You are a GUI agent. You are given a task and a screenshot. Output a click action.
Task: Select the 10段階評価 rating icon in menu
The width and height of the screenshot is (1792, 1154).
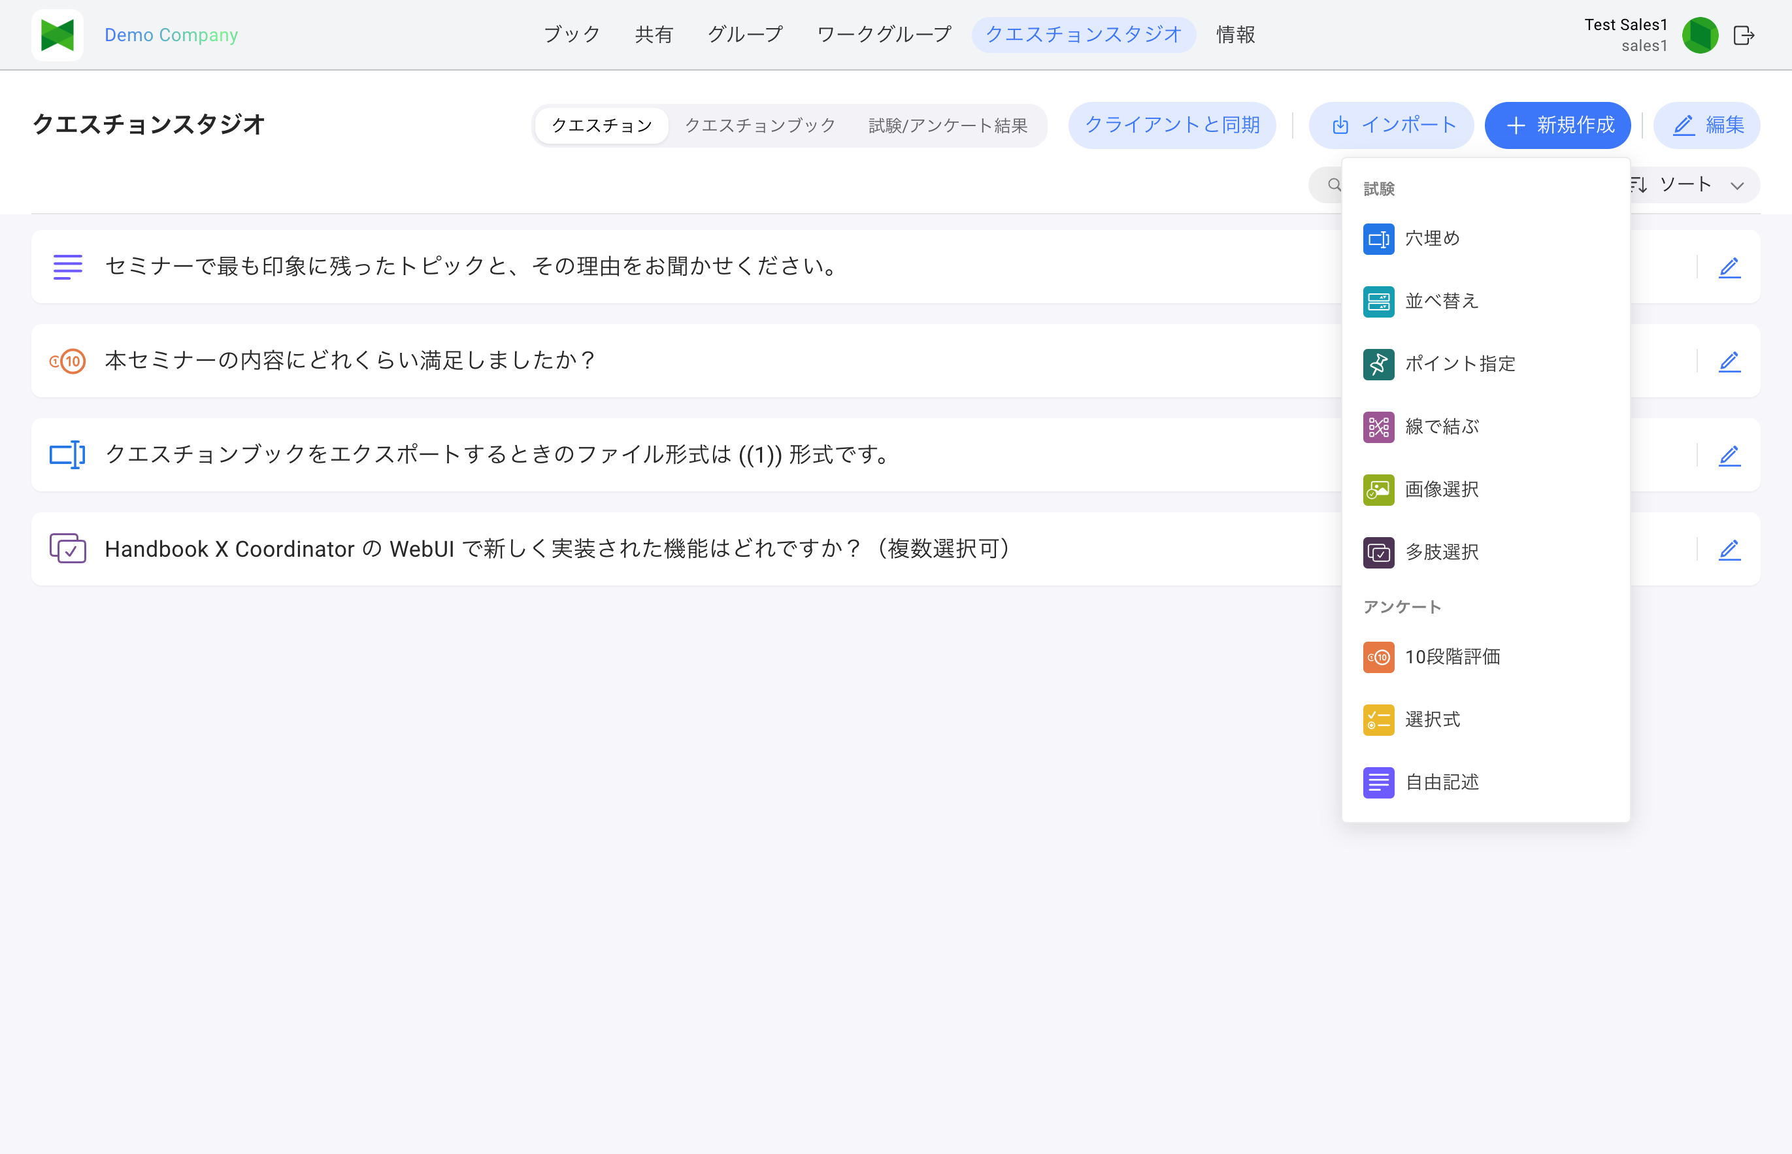(1378, 657)
